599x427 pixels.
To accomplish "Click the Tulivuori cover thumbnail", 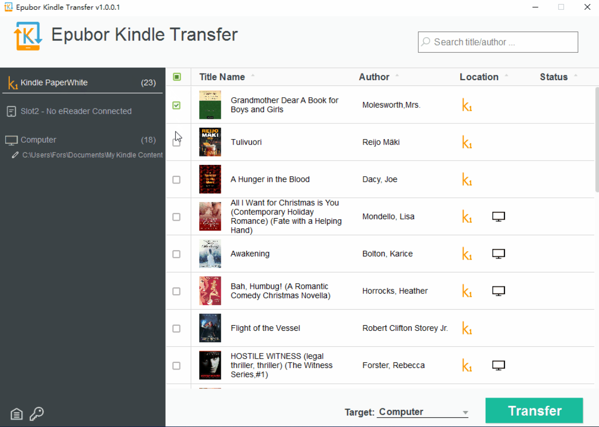I will pos(210,142).
